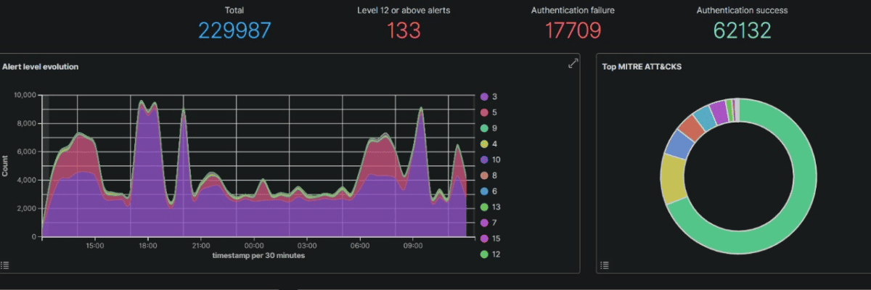Click the level 10 legend color dot
Image resolution: width=871 pixels, height=290 pixels.
483,159
